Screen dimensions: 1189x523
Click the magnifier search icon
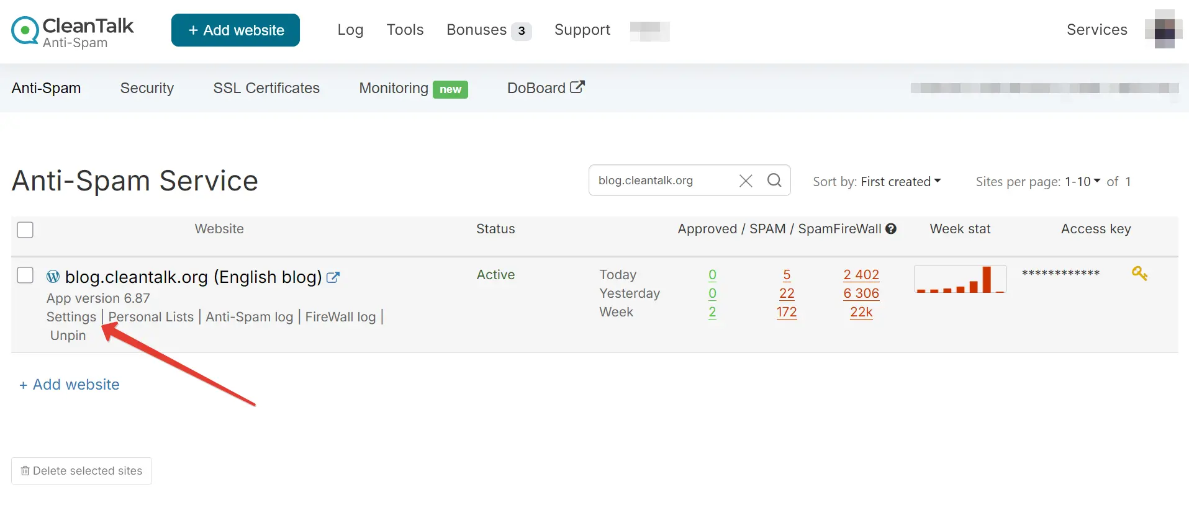(774, 180)
